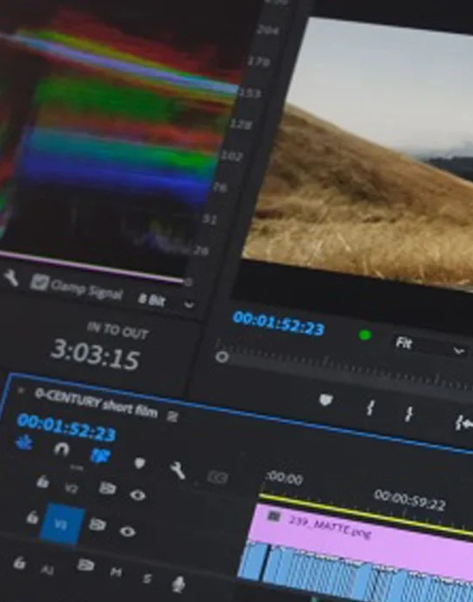Click the blue V1 track targeting button

[x=62, y=524]
